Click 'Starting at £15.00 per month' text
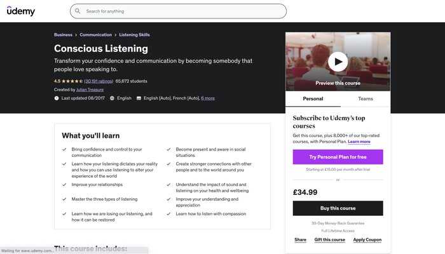This screenshot has width=445, height=254. [x=338, y=170]
